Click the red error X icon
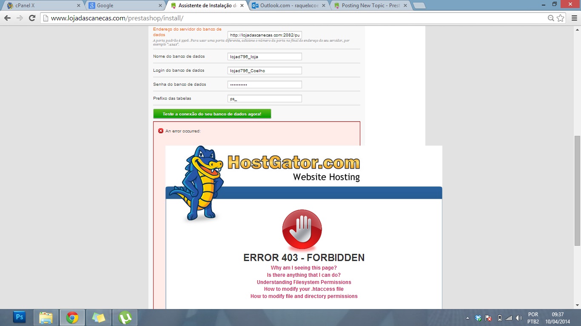This screenshot has height=326, width=581. coord(161,131)
